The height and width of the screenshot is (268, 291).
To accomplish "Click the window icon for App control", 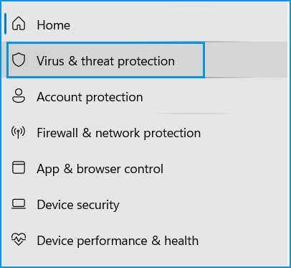I will point(19,167).
